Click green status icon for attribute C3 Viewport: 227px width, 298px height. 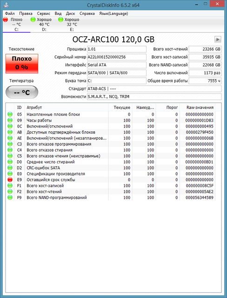pos(10,144)
